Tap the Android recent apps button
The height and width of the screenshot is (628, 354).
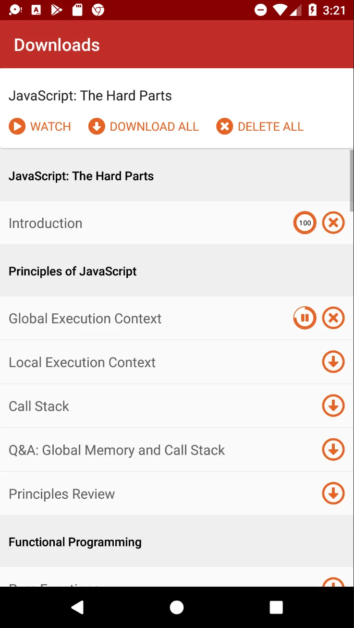(276, 607)
